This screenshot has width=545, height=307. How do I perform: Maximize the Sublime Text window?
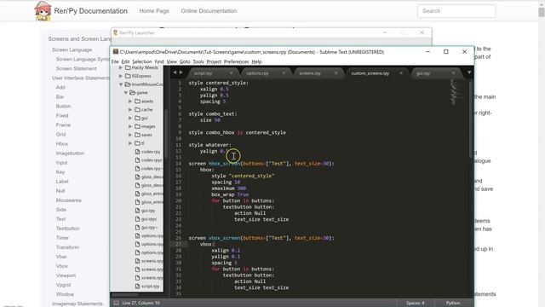(x=446, y=51)
